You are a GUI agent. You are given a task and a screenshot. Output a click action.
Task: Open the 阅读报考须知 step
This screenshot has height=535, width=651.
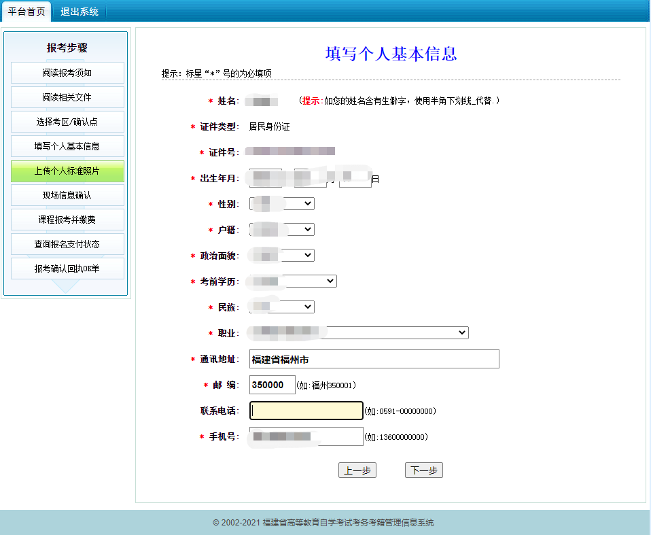coord(67,73)
